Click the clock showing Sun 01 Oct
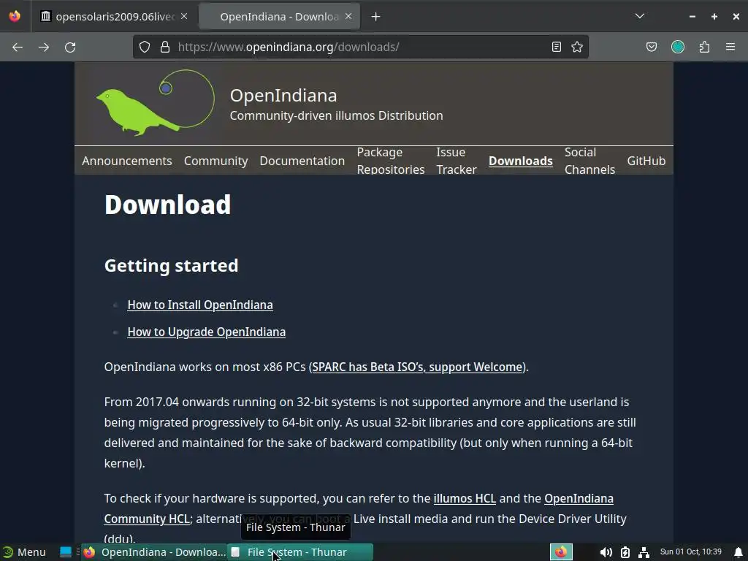 [691, 552]
